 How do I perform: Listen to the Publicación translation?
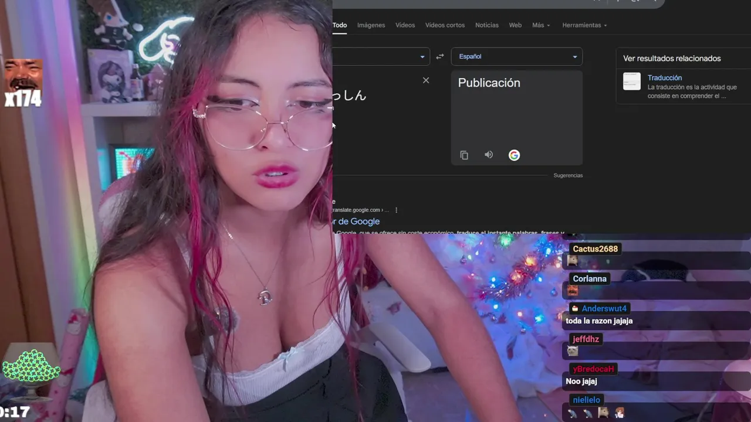coord(489,155)
